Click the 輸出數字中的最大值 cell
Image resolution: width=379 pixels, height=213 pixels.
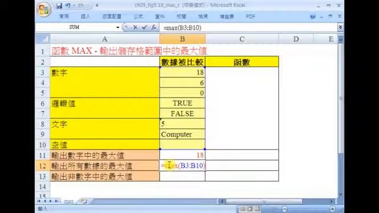[x=105, y=155]
